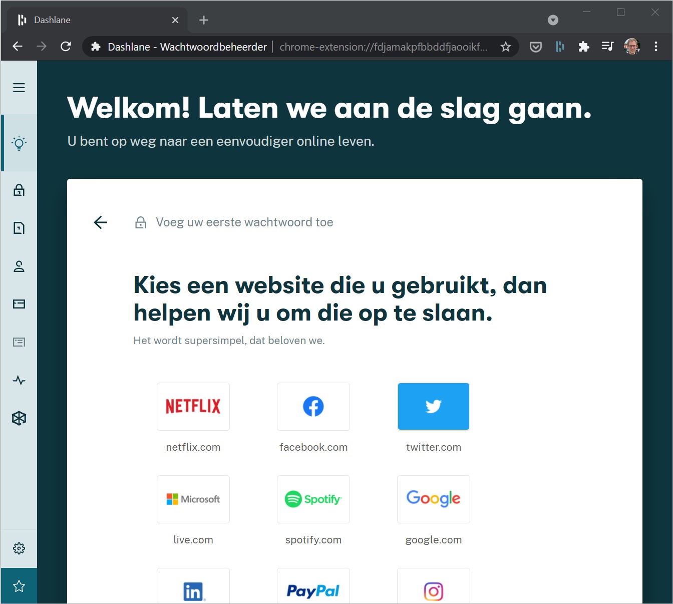Click the browser forward arrow
Screen dimensions: 673x604
tap(42, 47)
